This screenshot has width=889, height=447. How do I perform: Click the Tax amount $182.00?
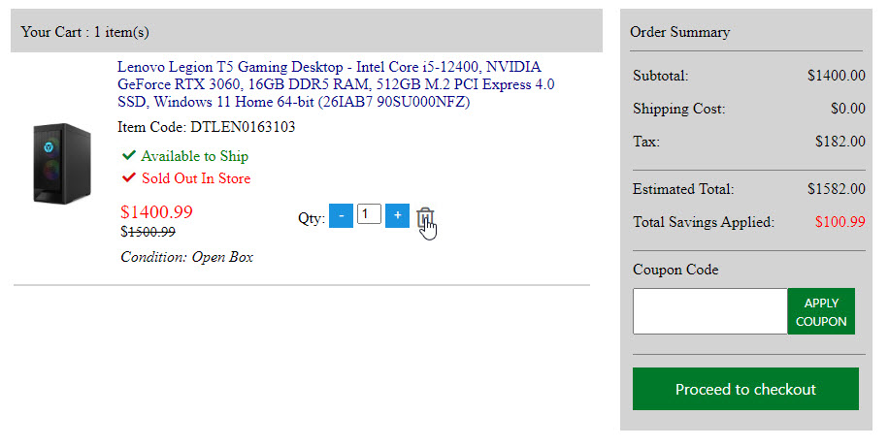[840, 142]
